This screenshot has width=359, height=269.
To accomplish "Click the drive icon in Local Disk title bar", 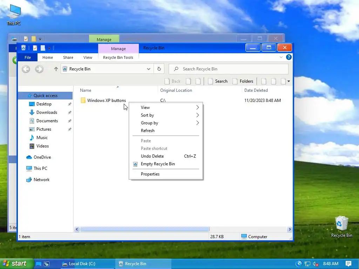I will coord(14,39).
